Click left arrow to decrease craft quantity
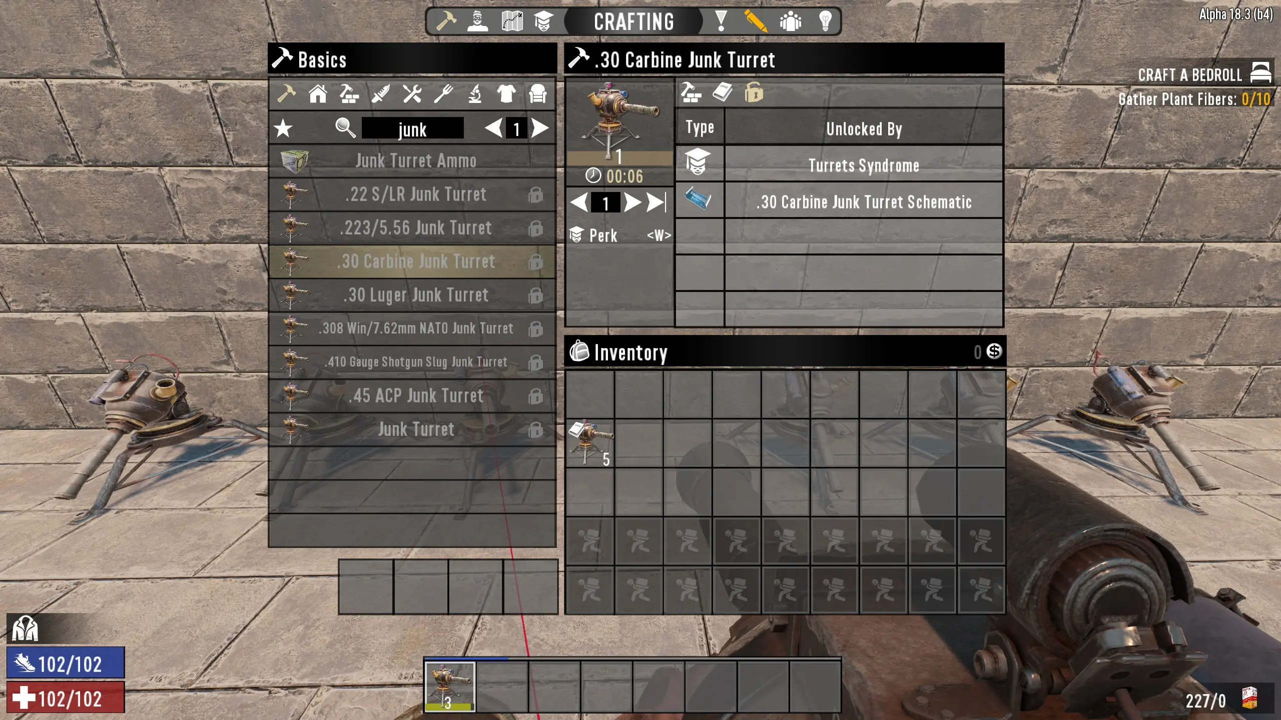The image size is (1281, 720). coord(581,204)
